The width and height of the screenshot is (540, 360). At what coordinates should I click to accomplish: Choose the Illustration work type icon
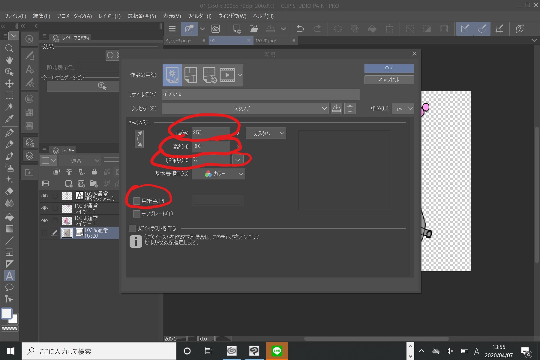click(x=172, y=75)
